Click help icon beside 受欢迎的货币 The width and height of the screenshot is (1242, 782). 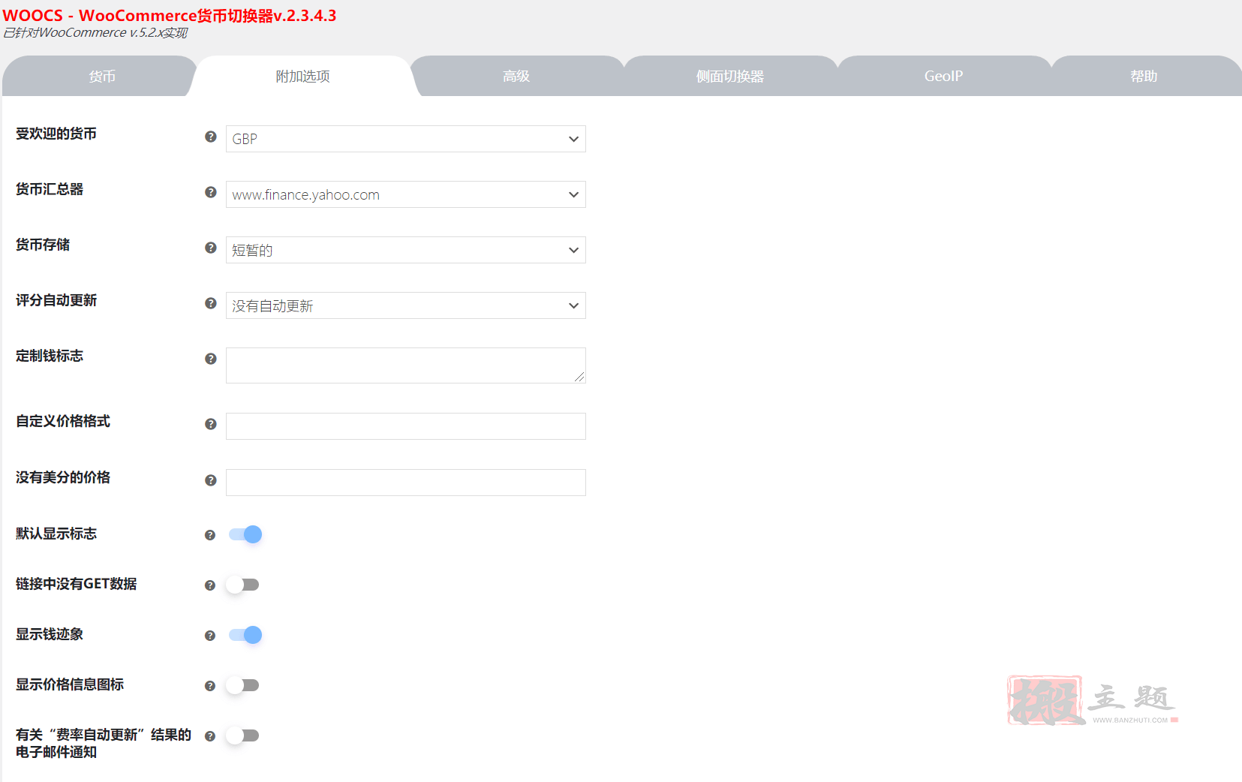click(211, 137)
